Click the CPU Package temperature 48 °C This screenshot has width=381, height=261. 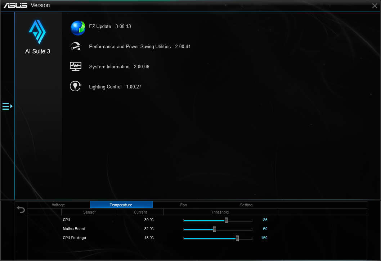149,238
